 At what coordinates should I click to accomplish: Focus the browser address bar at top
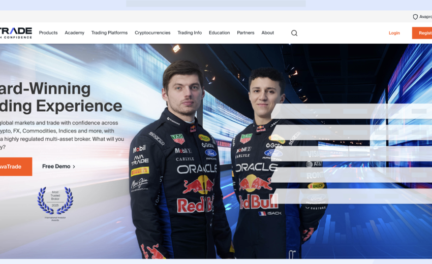click(215, 4)
